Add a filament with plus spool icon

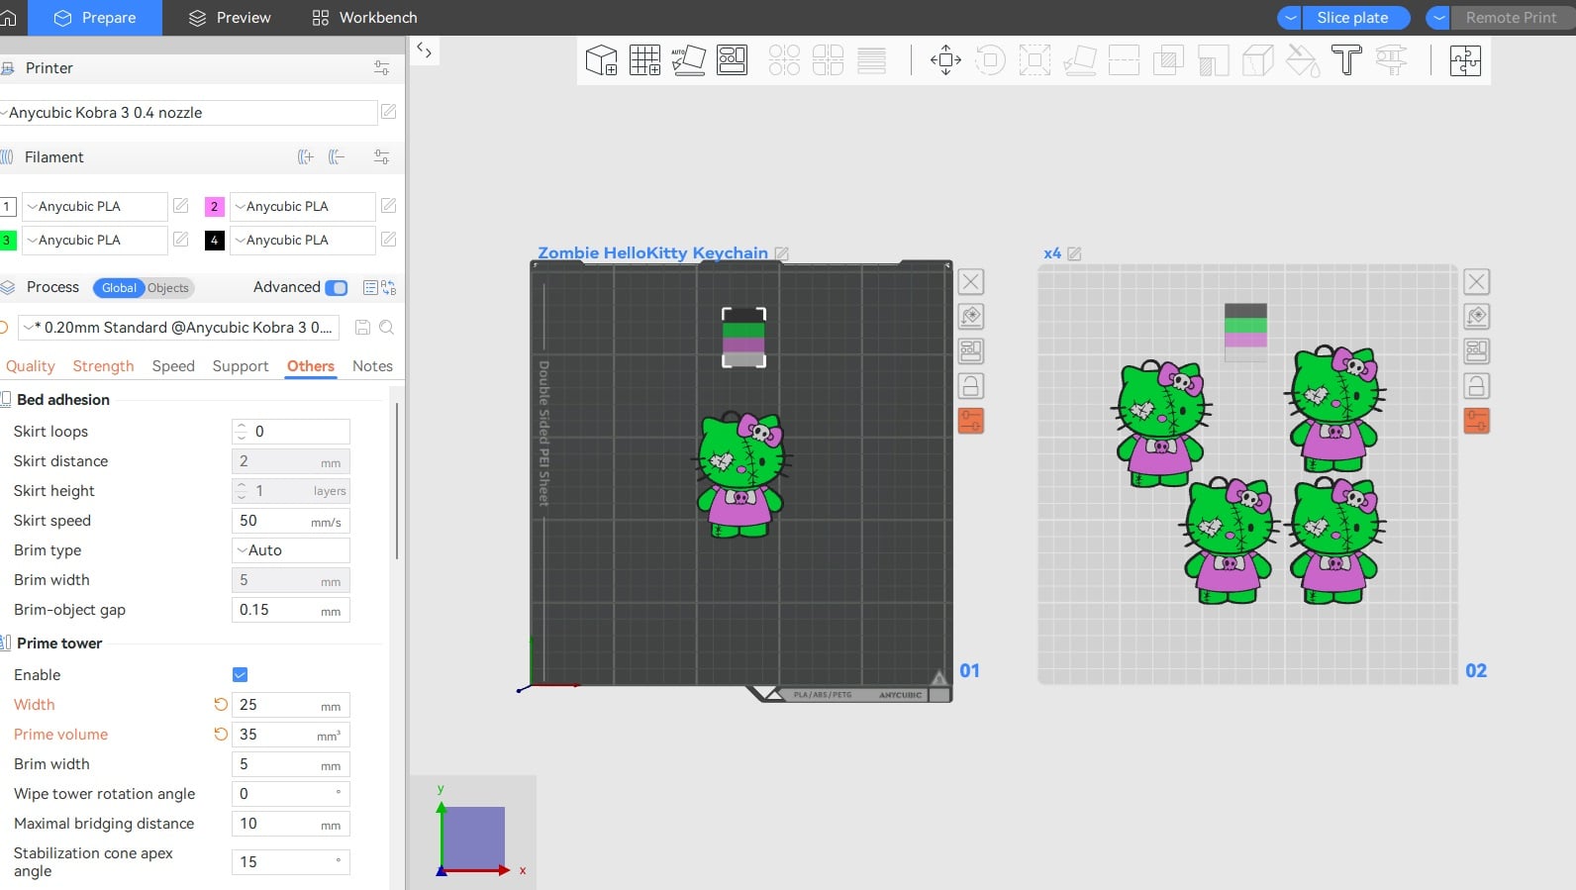pos(306,157)
